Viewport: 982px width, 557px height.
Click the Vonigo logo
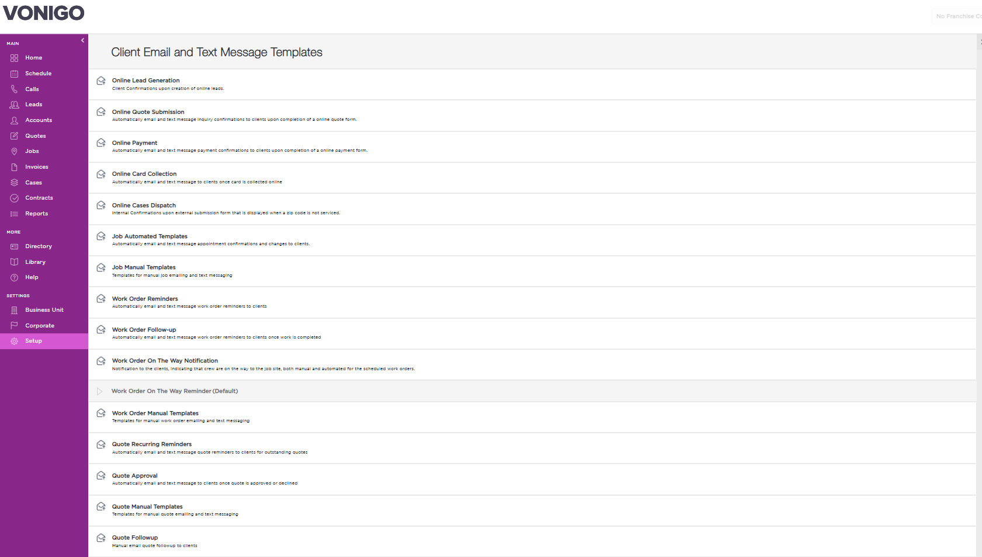(44, 13)
